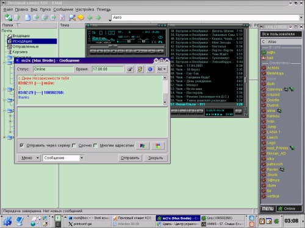The width and height of the screenshot is (305, 228).
Task: Click the secure channel lock icon in message window
Action: click(130, 69)
